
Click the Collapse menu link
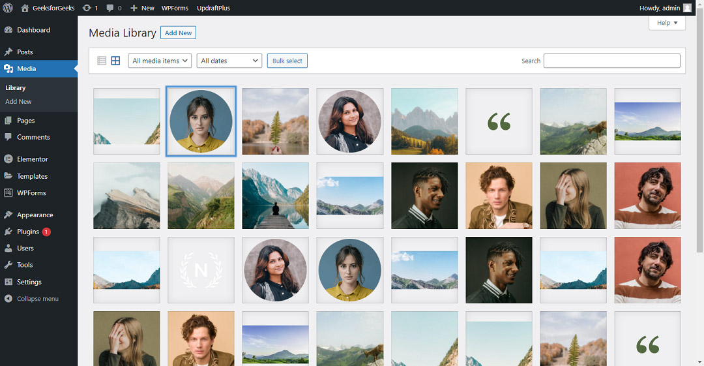[x=38, y=299]
